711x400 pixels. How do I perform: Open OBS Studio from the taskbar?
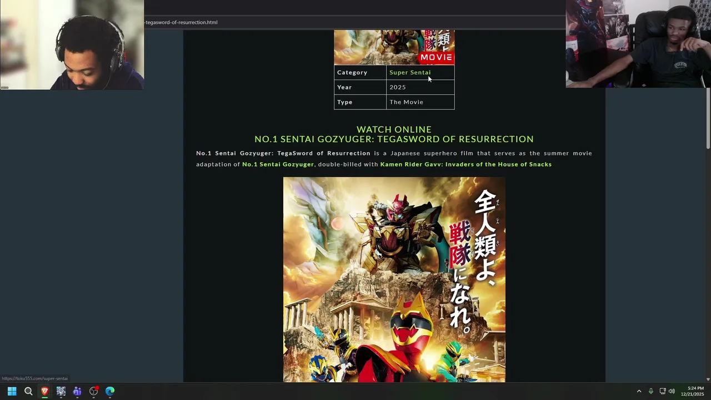(x=94, y=391)
